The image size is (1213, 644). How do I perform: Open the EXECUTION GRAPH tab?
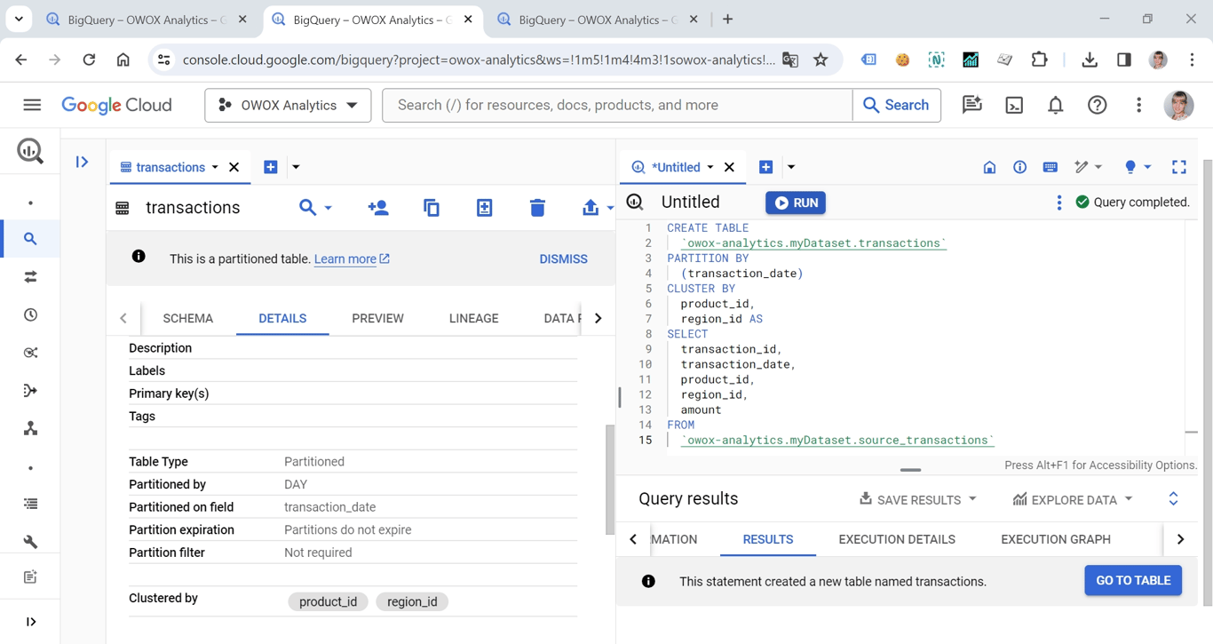tap(1056, 539)
